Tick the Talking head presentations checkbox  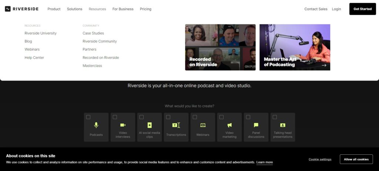(275, 117)
